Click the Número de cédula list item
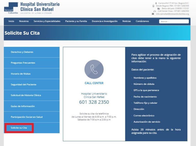Image resolution: width=196 pixels, height=146 pixels. tap(144, 84)
